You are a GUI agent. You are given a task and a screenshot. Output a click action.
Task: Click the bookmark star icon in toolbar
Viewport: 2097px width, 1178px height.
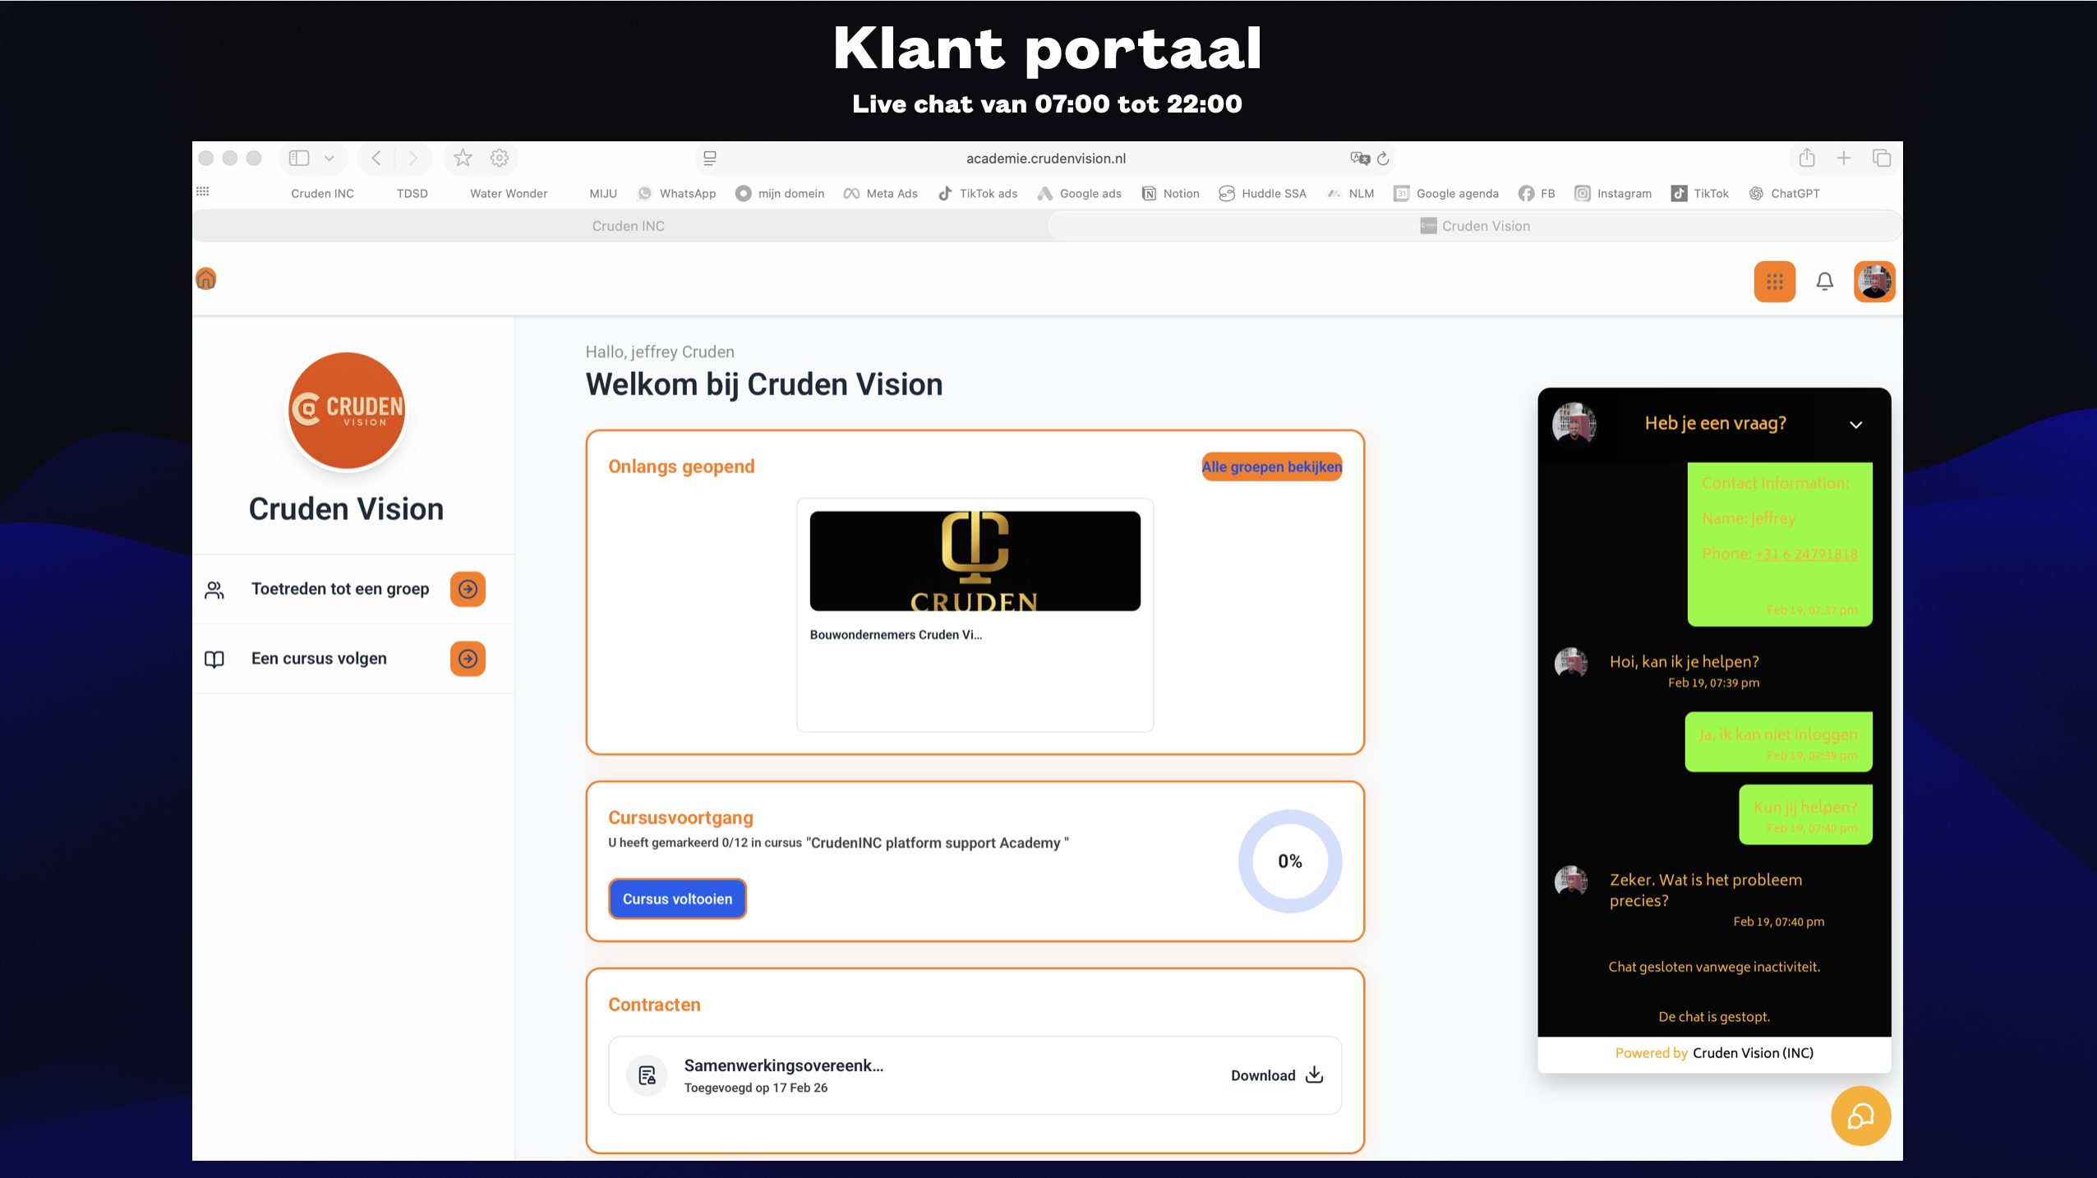pos(463,158)
